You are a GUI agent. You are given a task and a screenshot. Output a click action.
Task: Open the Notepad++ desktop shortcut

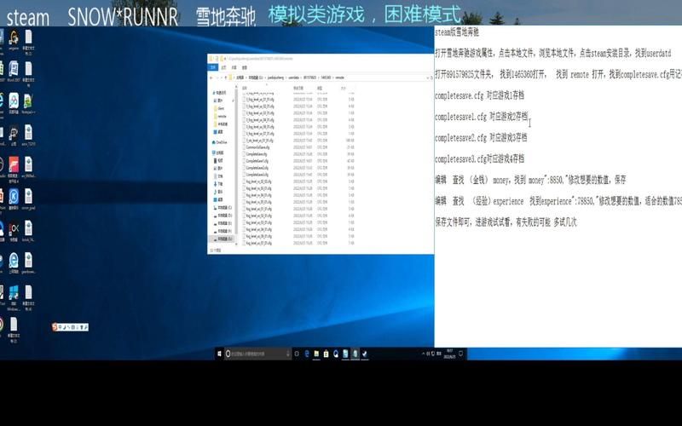point(28,102)
